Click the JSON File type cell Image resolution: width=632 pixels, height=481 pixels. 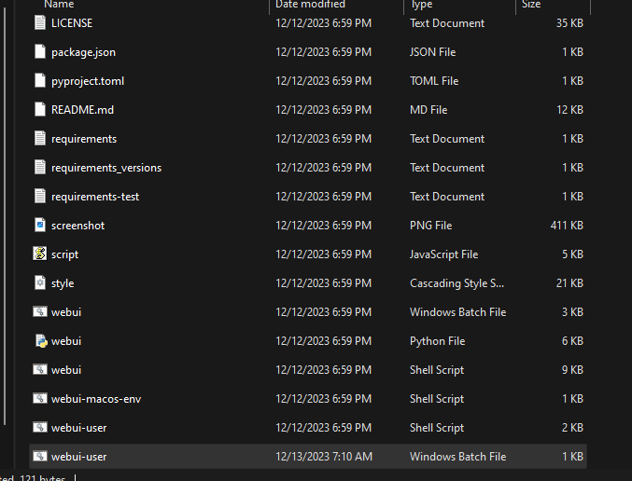tap(433, 52)
